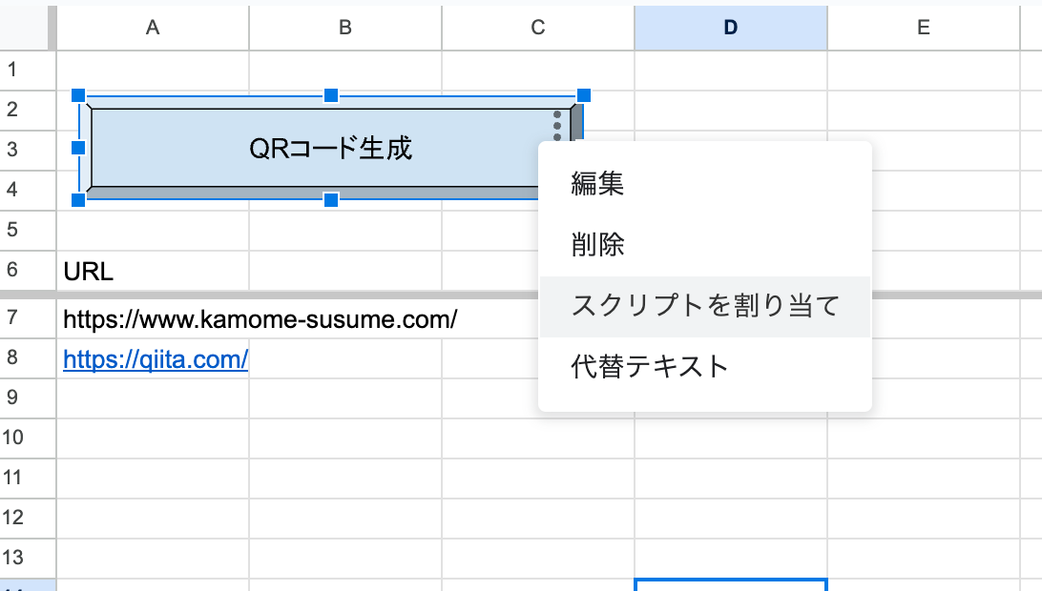Select column A header
The image size is (1042, 591).
(x=152, y=27)
